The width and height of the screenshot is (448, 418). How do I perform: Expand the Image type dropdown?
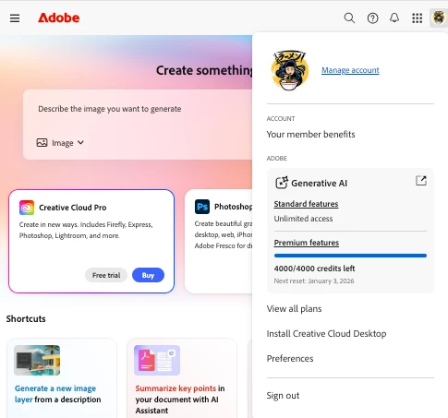coord(60,143)
